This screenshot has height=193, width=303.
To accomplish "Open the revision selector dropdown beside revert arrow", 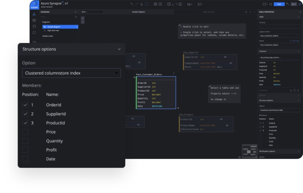I will click(294, 4).
